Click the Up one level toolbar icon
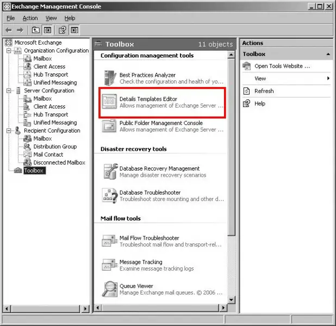Screen dimensions: 336x326 coord(35,30)
